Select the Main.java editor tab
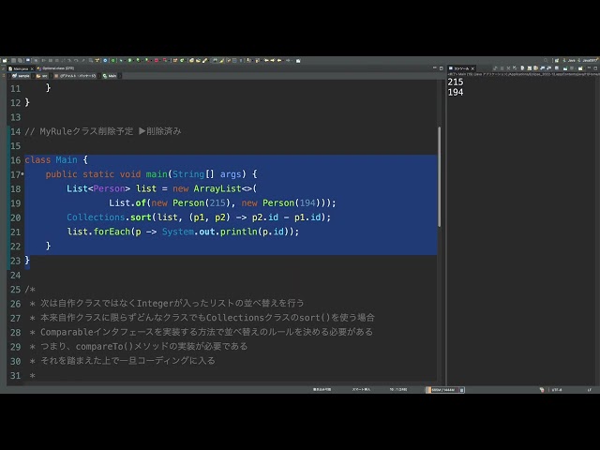Screen dimensions: 600x450 click(19, 68)
